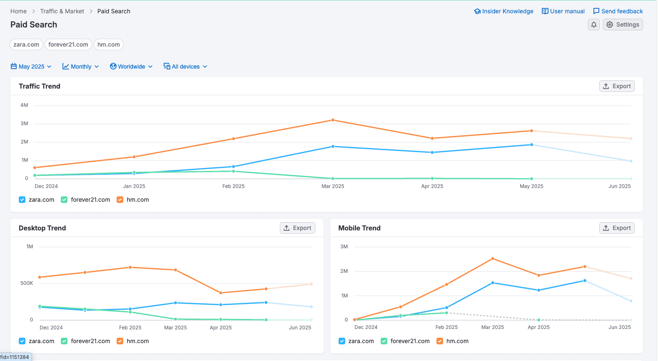
Task: Toggle zara.com checkbox in Traffic Trend legend
Action: [22, 200]
